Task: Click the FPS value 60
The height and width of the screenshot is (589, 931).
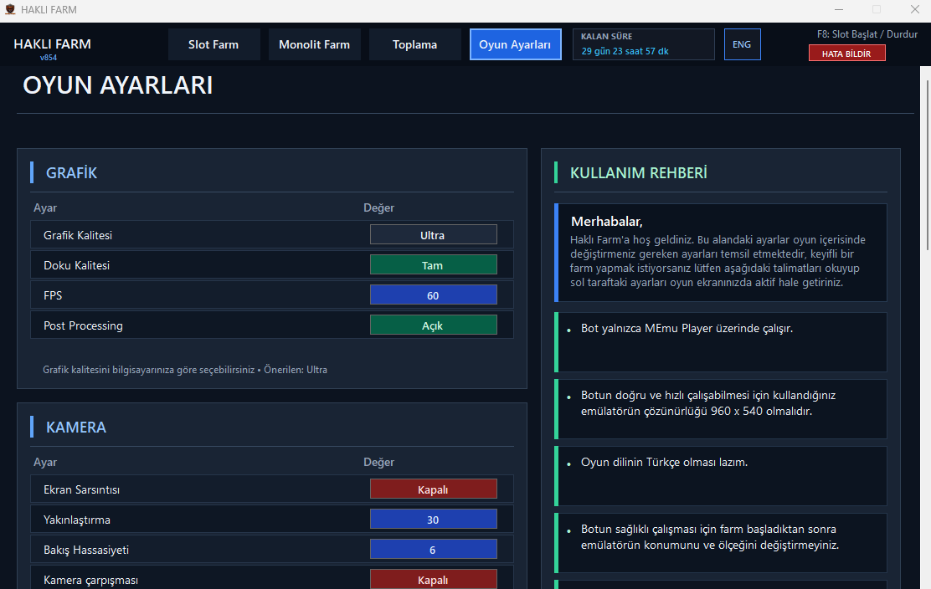Action: (434, 295)
